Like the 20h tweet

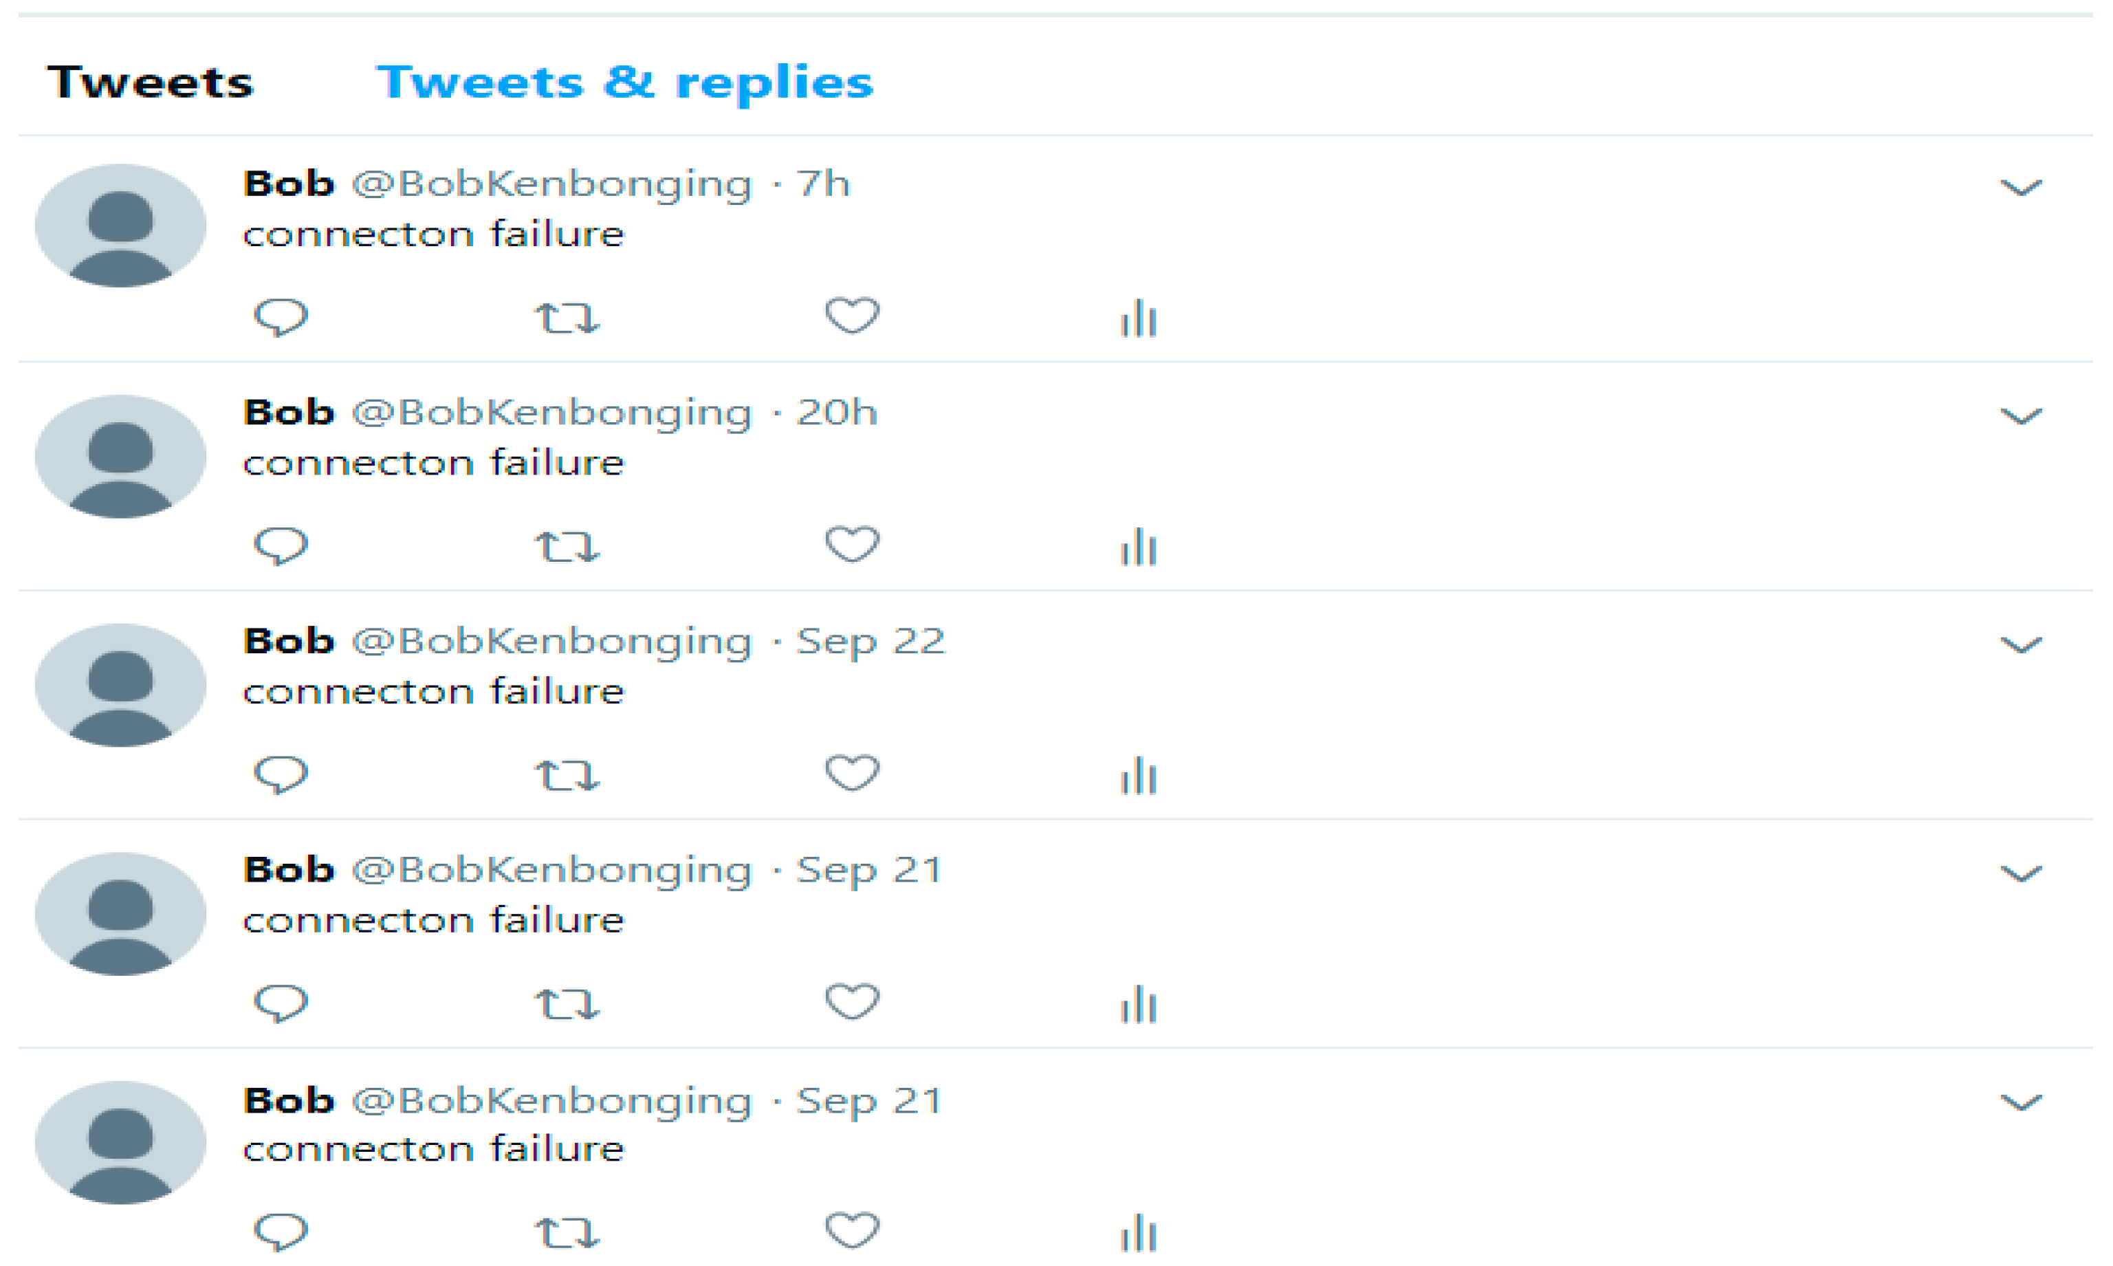pos(852,544)
